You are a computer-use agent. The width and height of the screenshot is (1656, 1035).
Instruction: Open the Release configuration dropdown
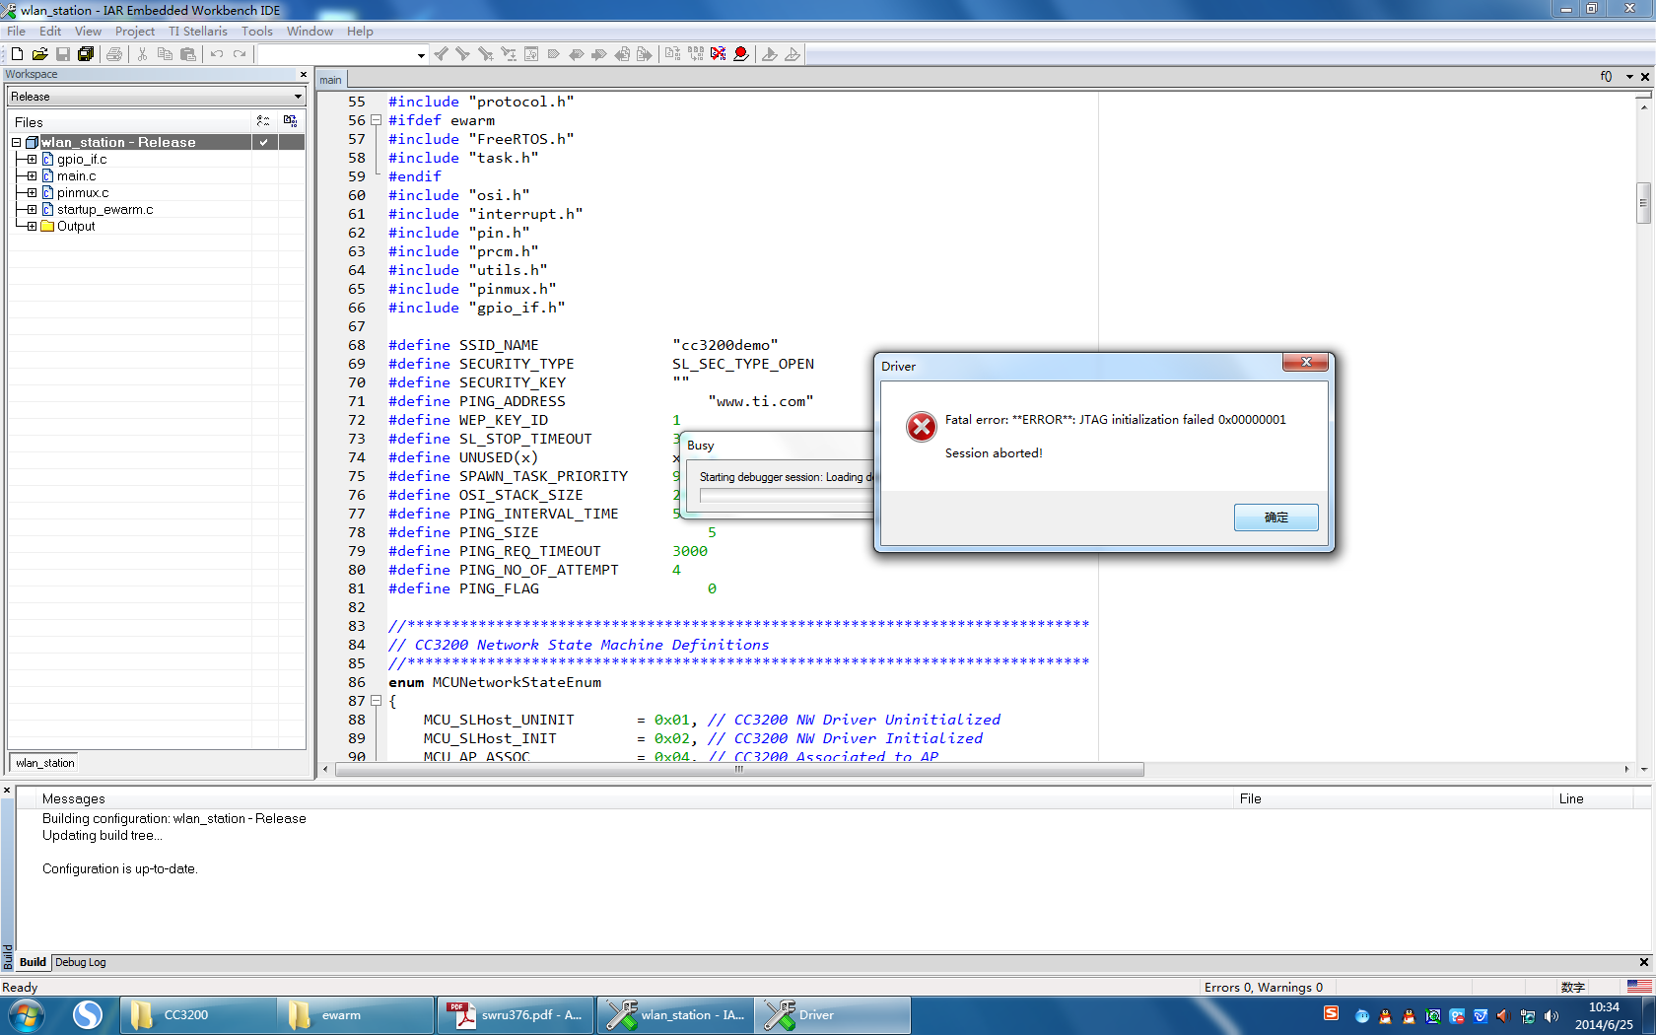point(157,97)
